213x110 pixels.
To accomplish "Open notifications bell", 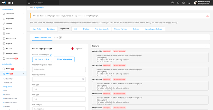I will (178, 3).
